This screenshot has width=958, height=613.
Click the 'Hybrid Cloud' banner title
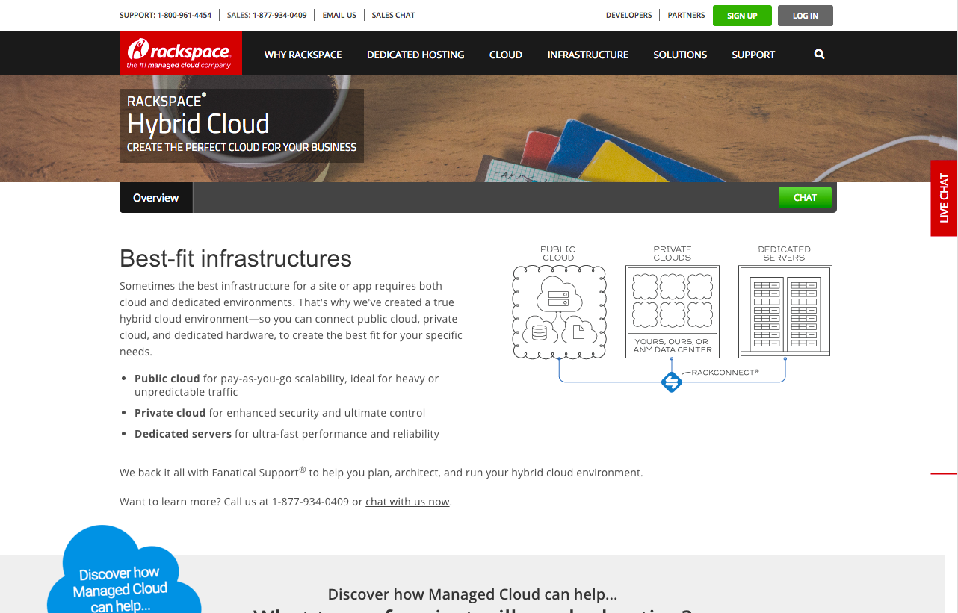198,124
